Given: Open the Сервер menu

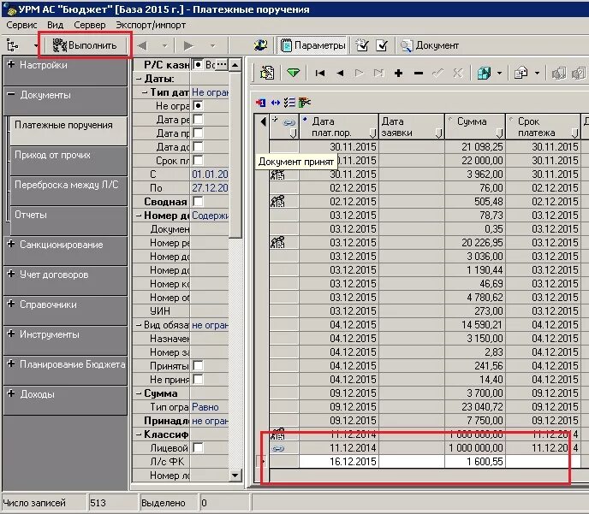Looking at the screenshot, I should pyautogui.click(x=89, y=25).
